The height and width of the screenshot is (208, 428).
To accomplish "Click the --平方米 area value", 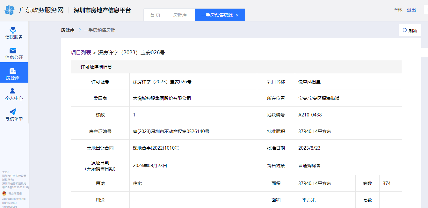I will [x=307, y=200].
